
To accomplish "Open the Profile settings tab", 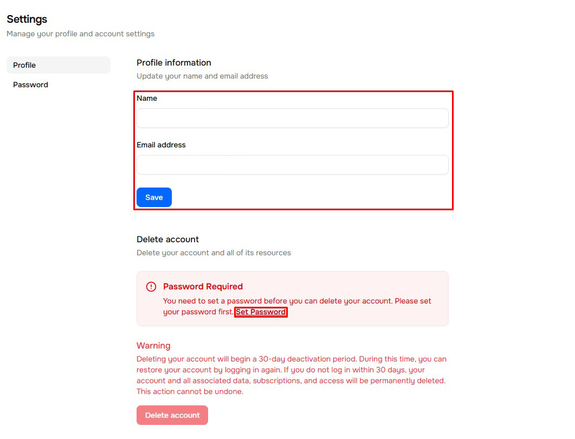I will (58, 65).
